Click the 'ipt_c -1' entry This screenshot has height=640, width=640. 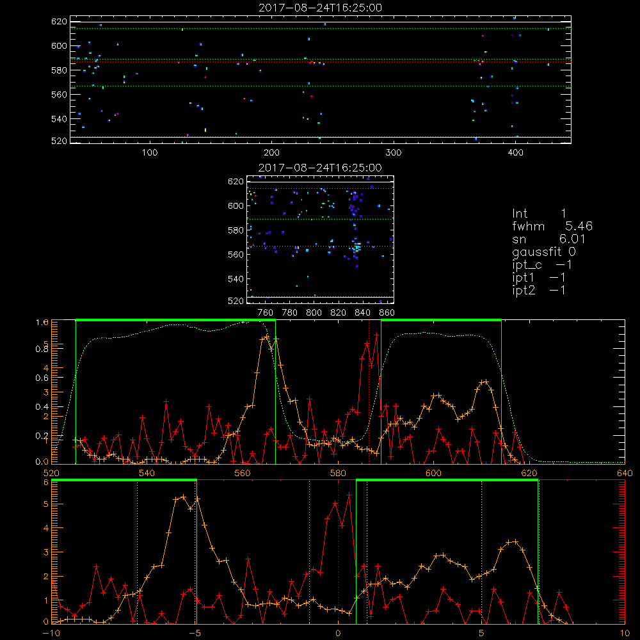click(x=542, y=265)
